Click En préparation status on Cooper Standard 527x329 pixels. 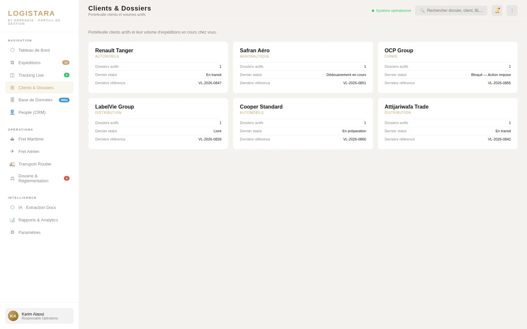pos(354,131)
